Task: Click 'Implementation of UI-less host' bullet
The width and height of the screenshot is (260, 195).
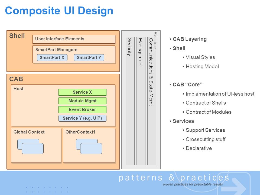Action: click(x=220, y=94)
